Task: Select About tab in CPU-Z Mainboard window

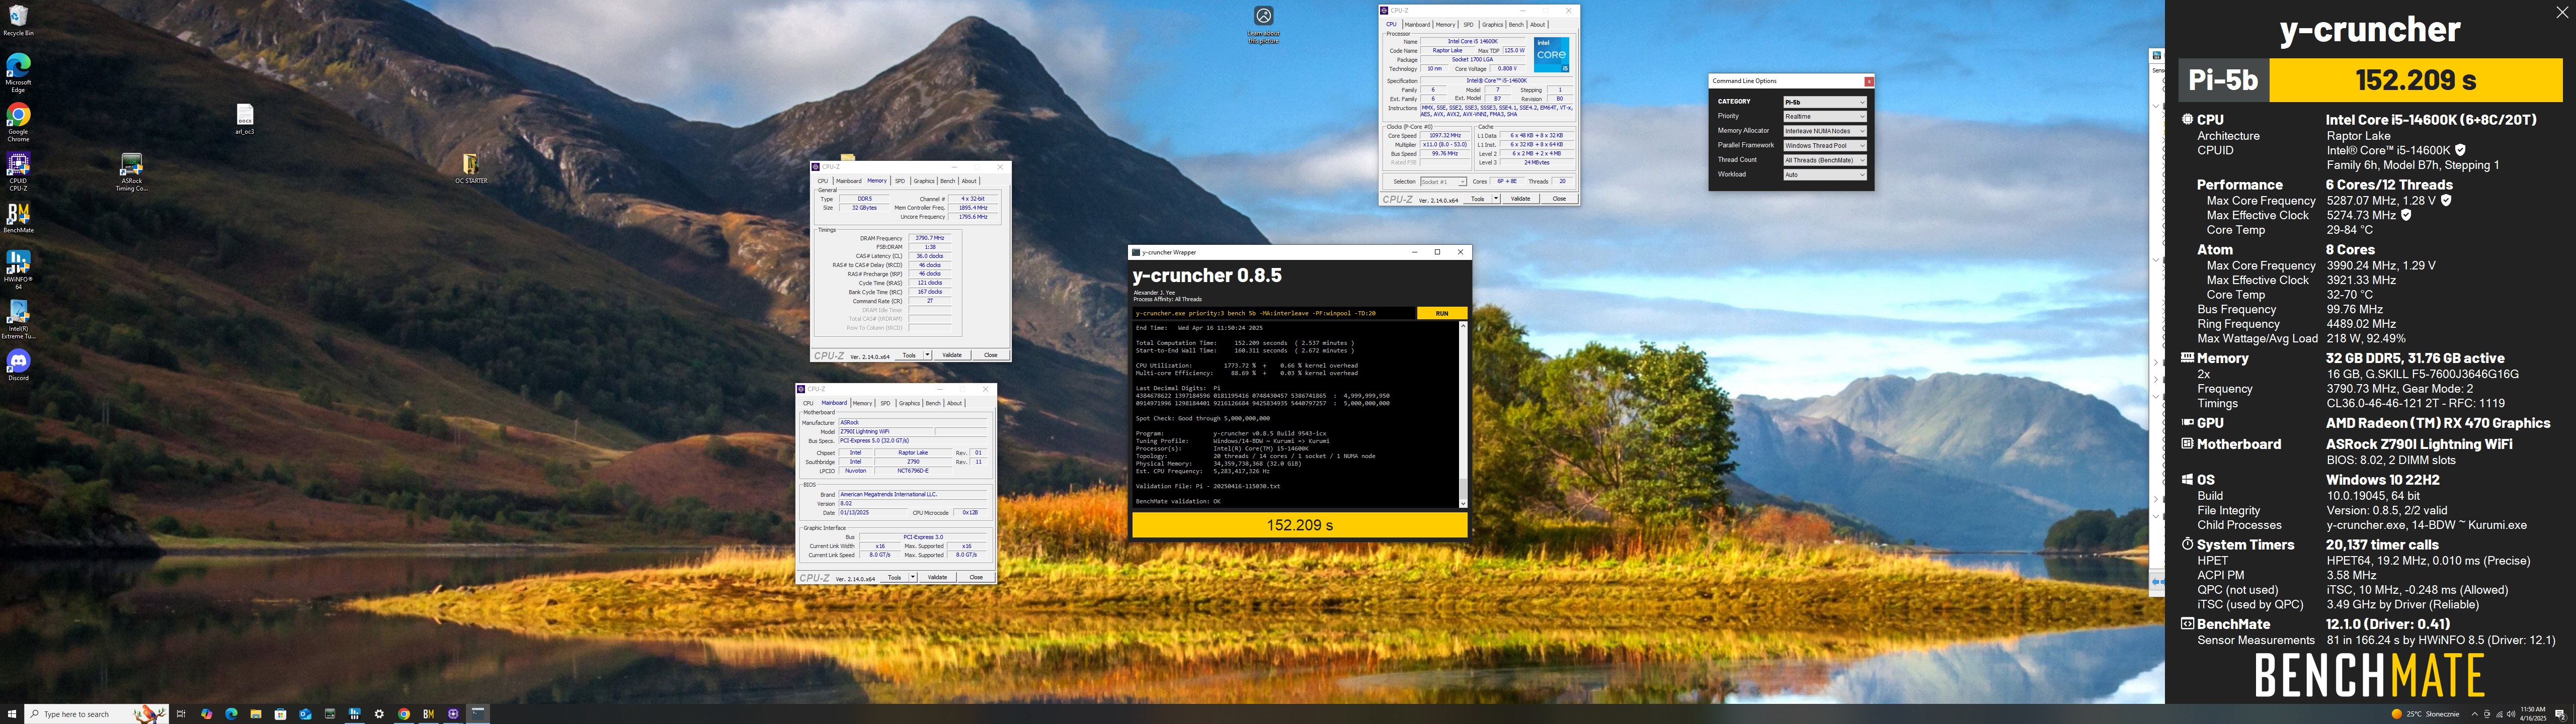Action: click(955, 403)
